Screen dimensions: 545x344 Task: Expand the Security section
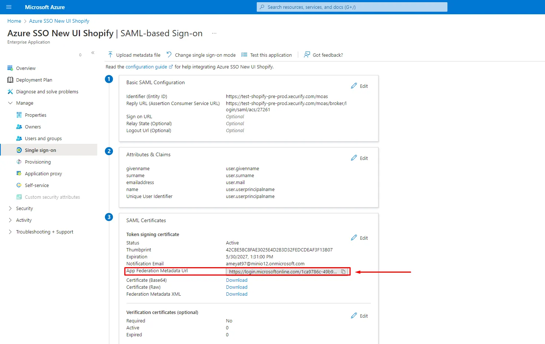pos(10,209)
